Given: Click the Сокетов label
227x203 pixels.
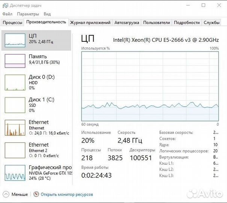Looking at the screenshot, I should (x=168, y=139).
